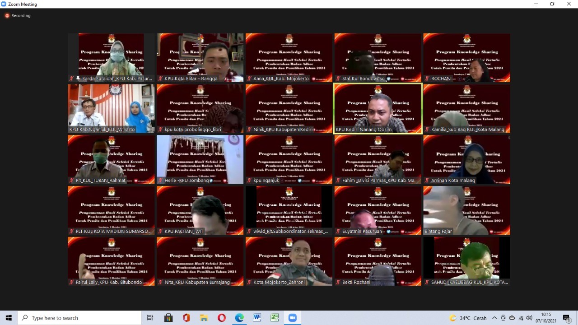Open the Word taskbar icon
This screenshot has width=578, height=325.
click(x=257, y=318)
